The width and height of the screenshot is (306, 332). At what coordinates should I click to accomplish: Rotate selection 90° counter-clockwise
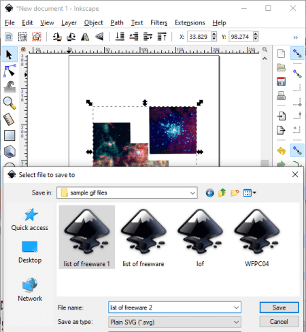click(x=57, y=37)
